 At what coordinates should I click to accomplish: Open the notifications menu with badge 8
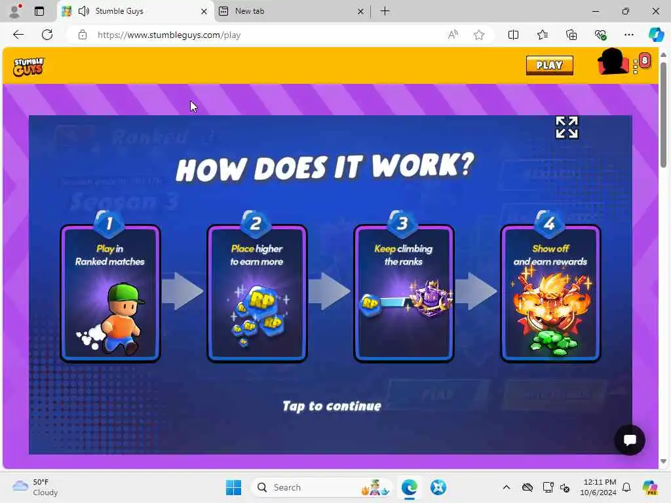642,64
